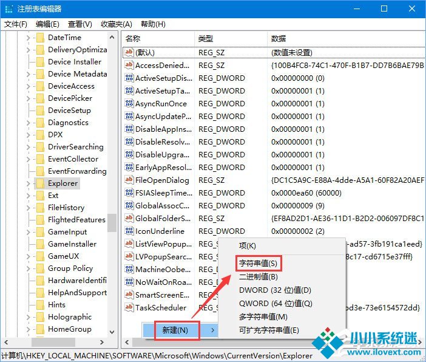Open the 帮助(H) menu
The width and height of the screenshot is (426, 362).
pyautogui.click(x=153, y=24)
